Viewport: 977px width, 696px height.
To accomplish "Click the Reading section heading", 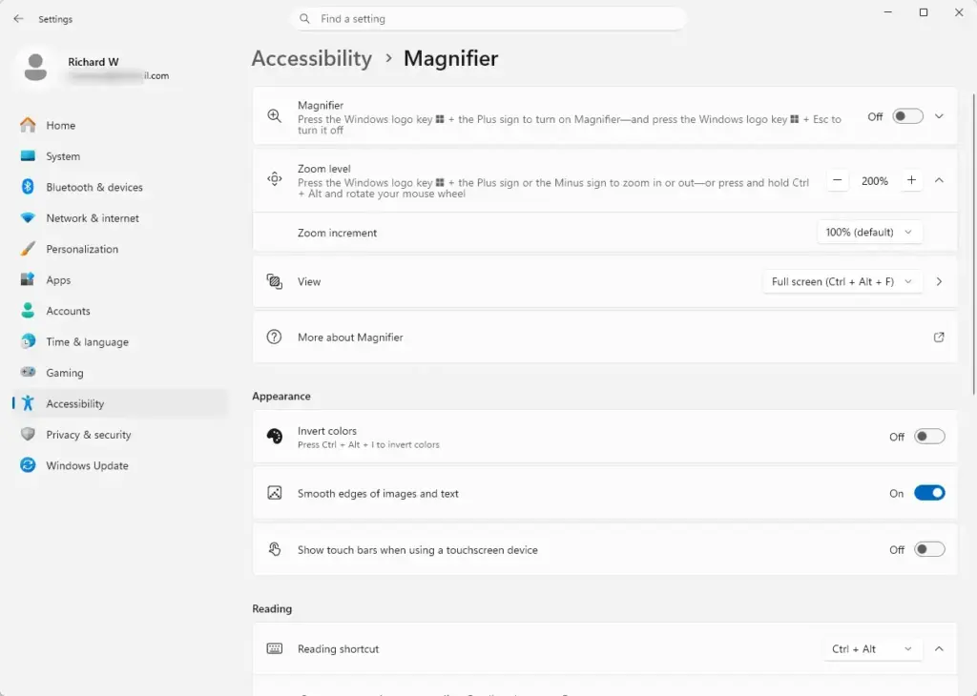I will [272, 608].
